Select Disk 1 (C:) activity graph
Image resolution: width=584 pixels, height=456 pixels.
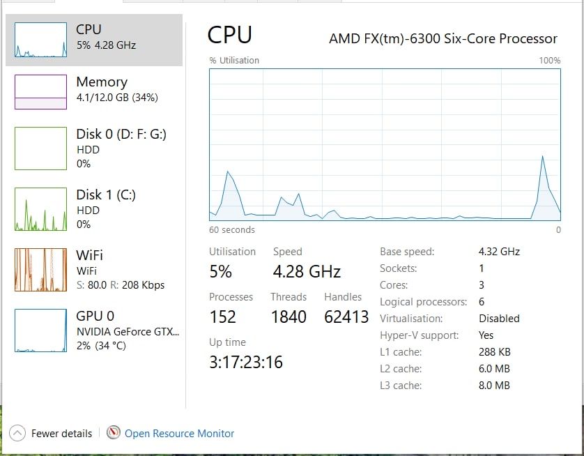(40, 208)
